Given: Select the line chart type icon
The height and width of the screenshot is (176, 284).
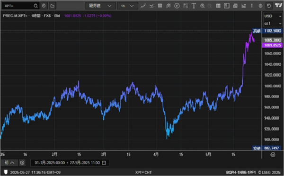Looking at the screenshot, I should click(x=143, y=6).
